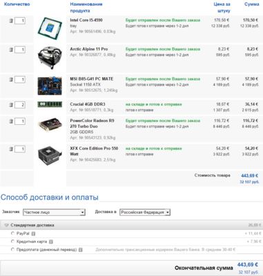Open the Заказчик dropdown showing Частное лицо
This screenshot has height=276, width=263.
(x=54, y=213)
